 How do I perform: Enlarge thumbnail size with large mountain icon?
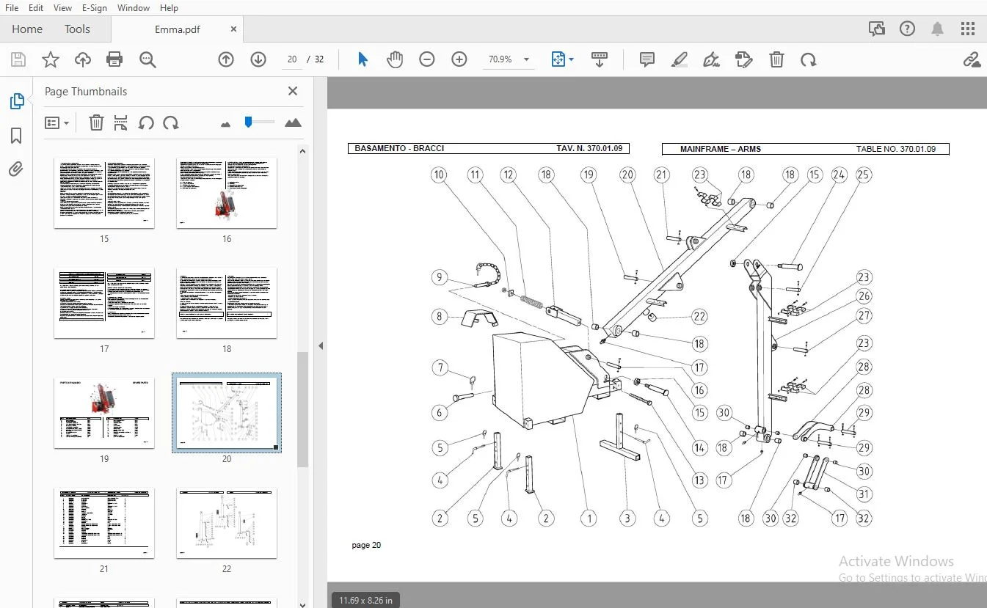click(x=293, y=122)
